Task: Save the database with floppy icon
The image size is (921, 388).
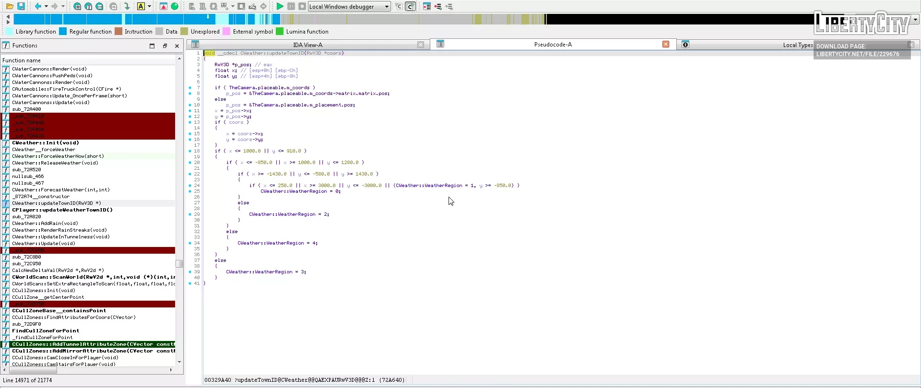Action: point(21,6)
